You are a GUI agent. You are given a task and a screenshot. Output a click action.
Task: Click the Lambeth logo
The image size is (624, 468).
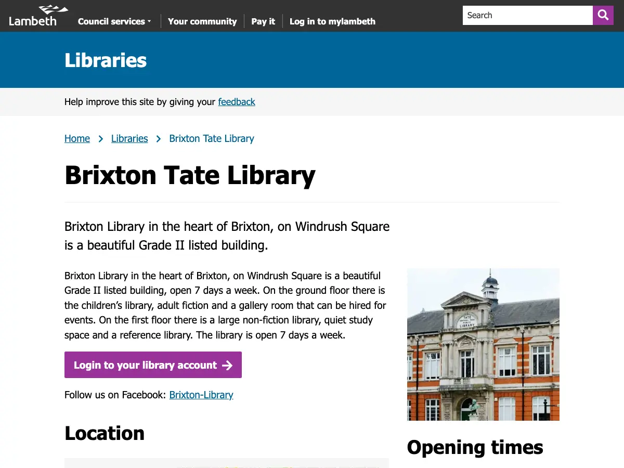point(38,16)
